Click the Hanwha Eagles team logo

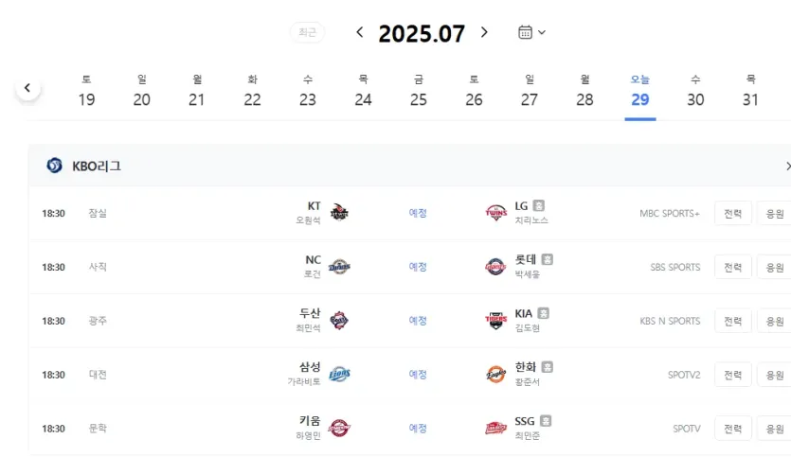tap(495, 375)
